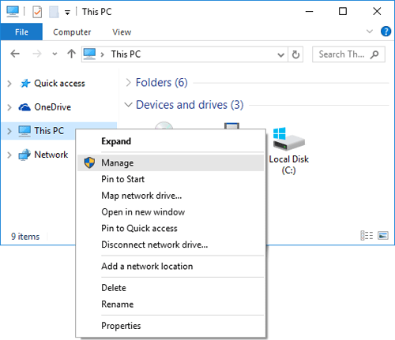The image size is (395, 340).
Task: Click the New folder quick access icon
Action: point(54,12)
